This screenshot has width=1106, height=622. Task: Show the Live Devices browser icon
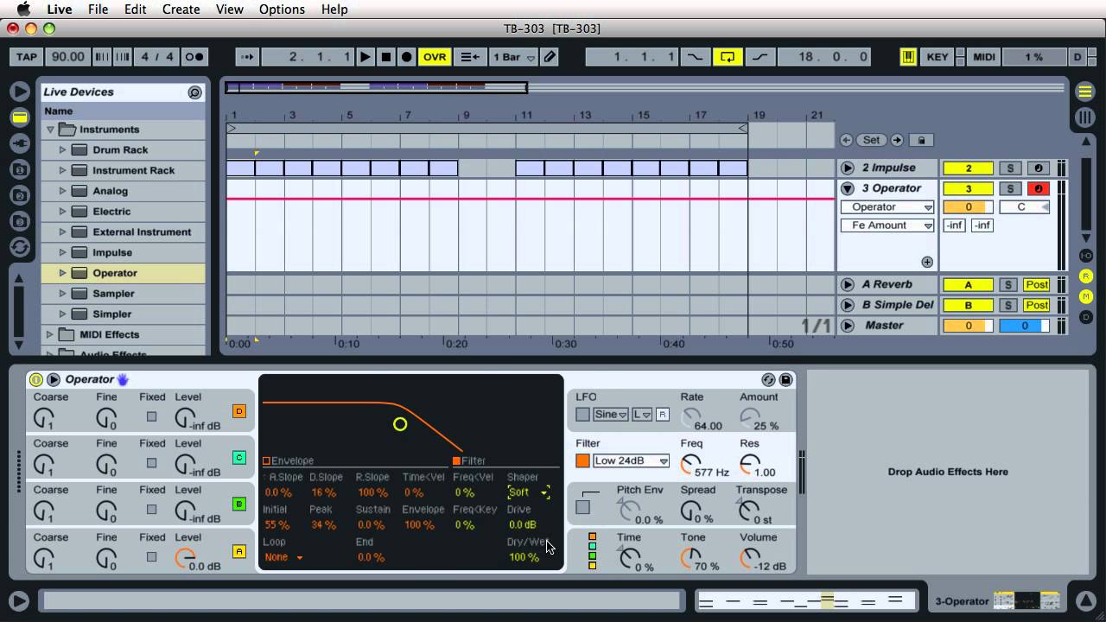coord(20,117)
